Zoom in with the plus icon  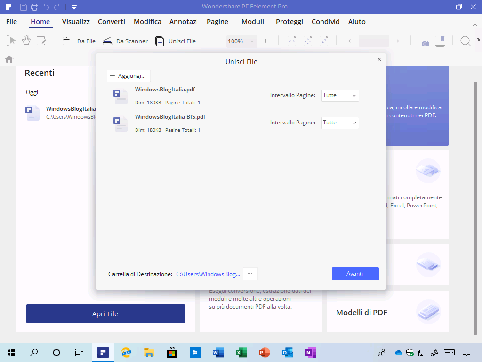265,41
